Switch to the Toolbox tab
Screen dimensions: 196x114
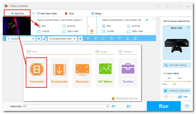[x=125, y=52]
